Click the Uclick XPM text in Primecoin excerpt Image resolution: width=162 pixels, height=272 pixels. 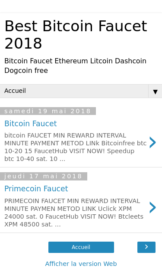[114, 209]
